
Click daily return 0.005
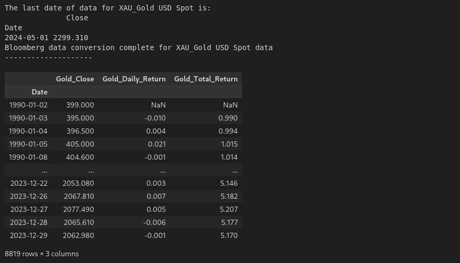(156, 209)
